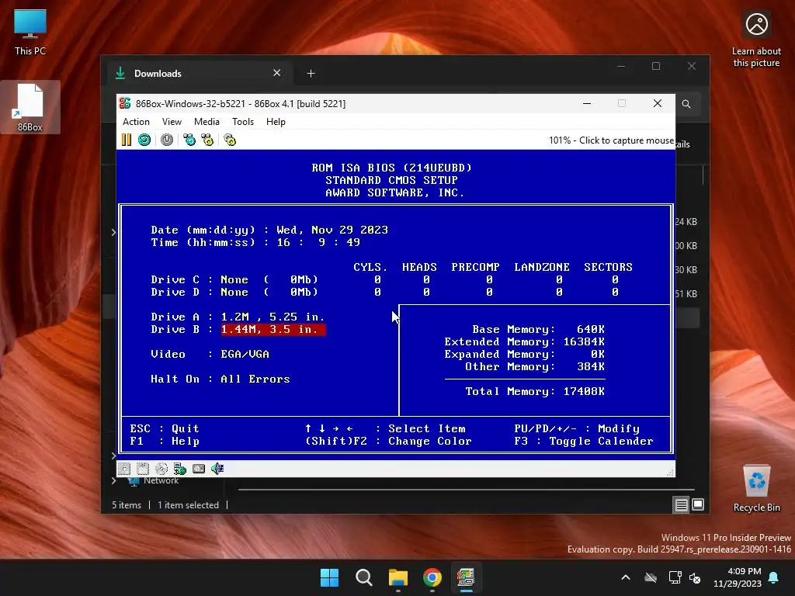The width and height of the screenshot is (795, 596).
Task: Click the gray ACPI power button
Action: [x=167, y=140]
